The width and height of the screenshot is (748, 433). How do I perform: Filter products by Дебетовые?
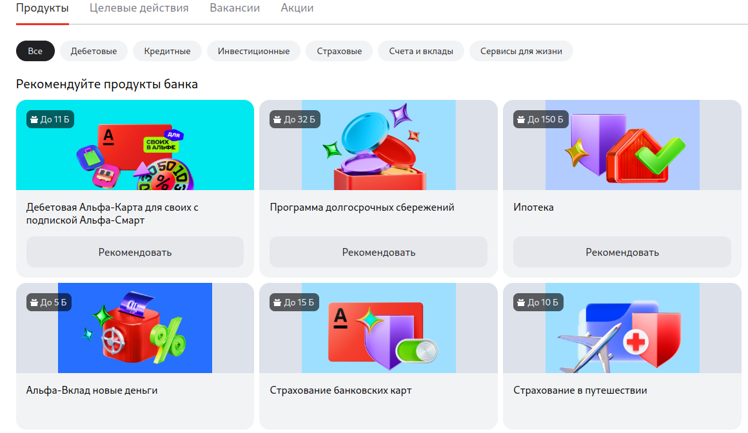(x=94, y=51)
